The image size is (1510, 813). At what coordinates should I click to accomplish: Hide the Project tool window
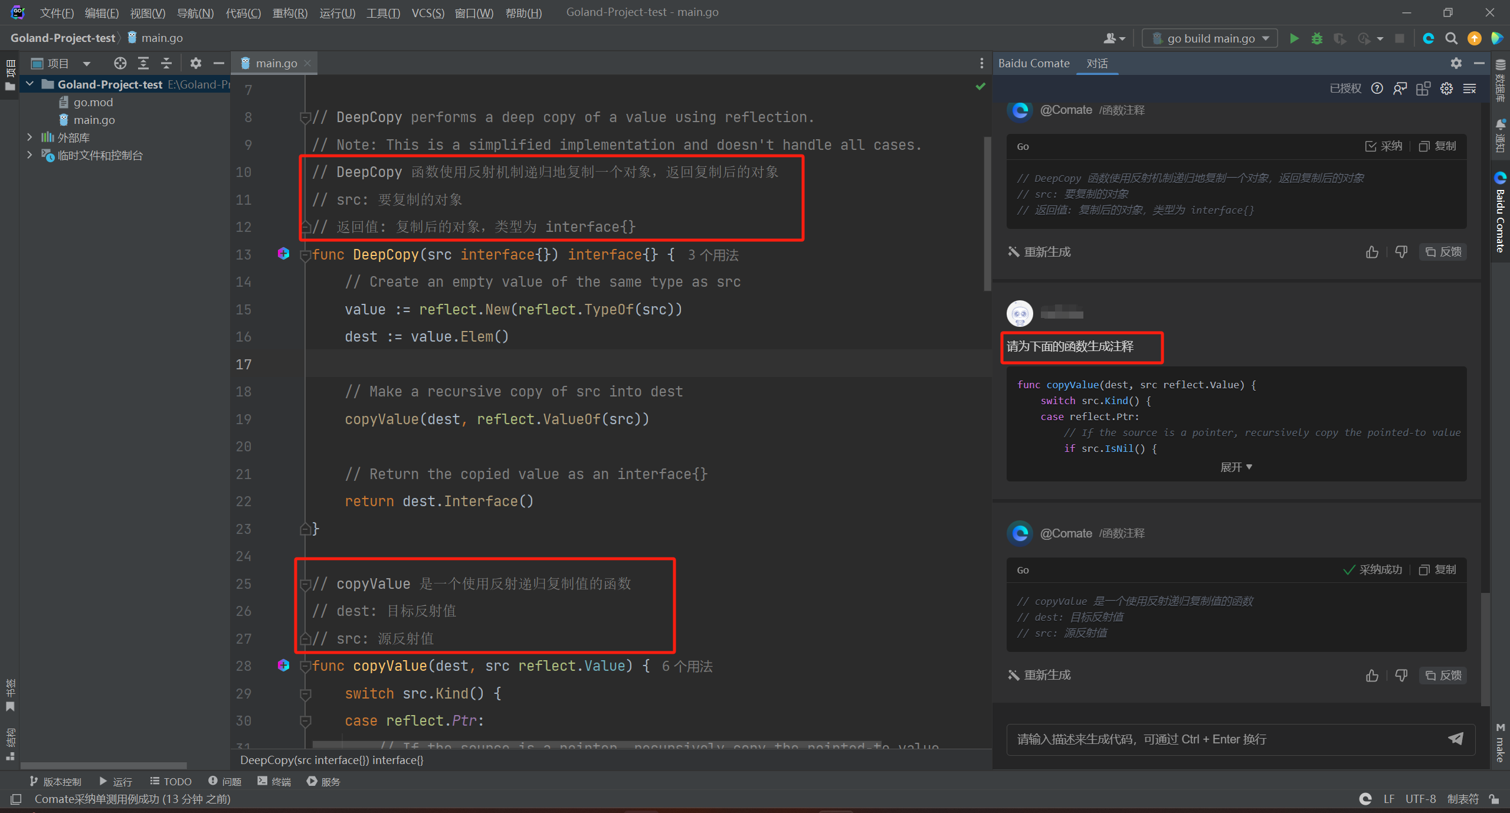219,63
